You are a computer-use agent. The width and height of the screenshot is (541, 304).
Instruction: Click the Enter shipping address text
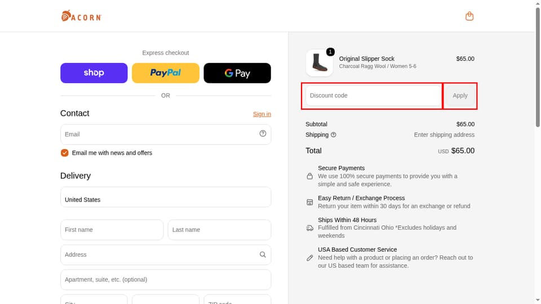(444, 135)
